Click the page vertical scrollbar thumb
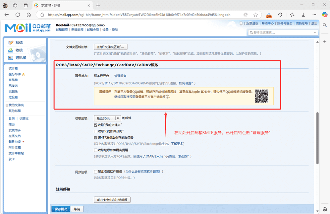The width and height of the screenshot is (330, 214). 317,138
